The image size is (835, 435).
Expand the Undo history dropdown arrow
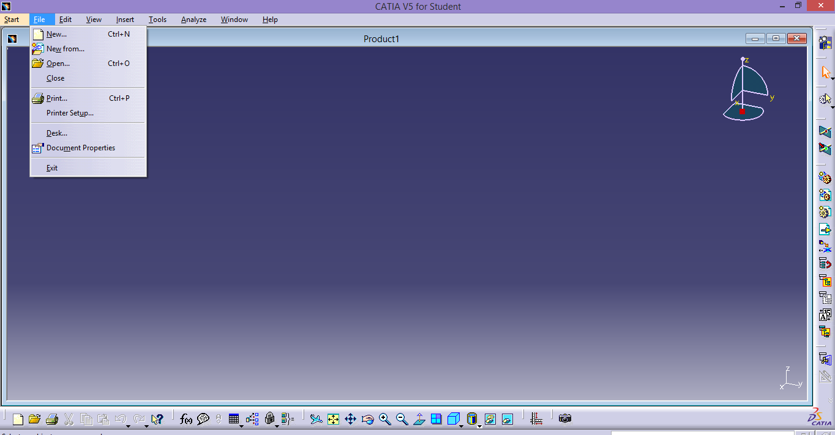[129, 426]
